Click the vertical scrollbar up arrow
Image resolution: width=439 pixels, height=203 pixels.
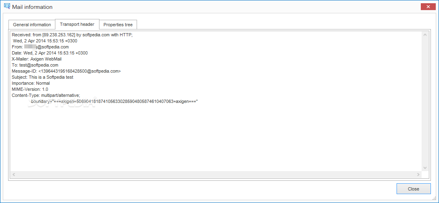point(425,35)
